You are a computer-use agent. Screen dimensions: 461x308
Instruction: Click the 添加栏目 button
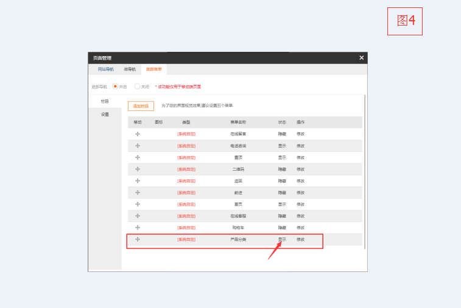[141, 106]
